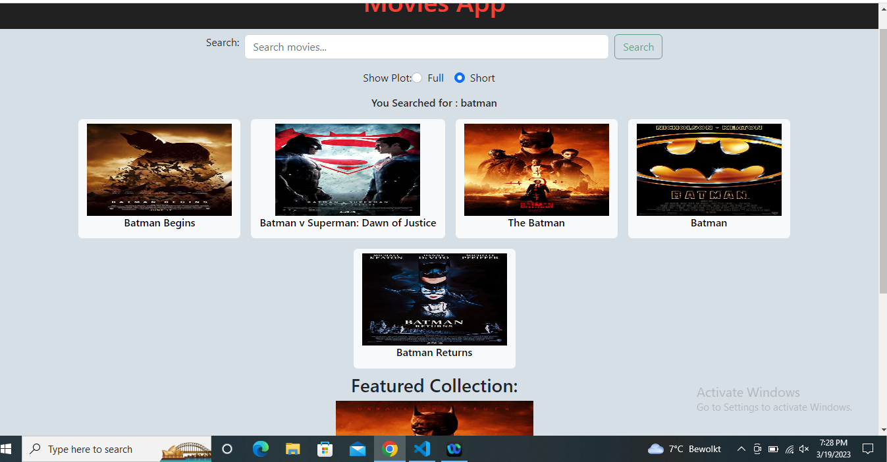Click the Batman Begins title
The width and height of the screenshot is (887, 462).
coord(159,223)
